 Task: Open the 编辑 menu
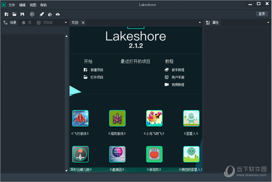22,5
